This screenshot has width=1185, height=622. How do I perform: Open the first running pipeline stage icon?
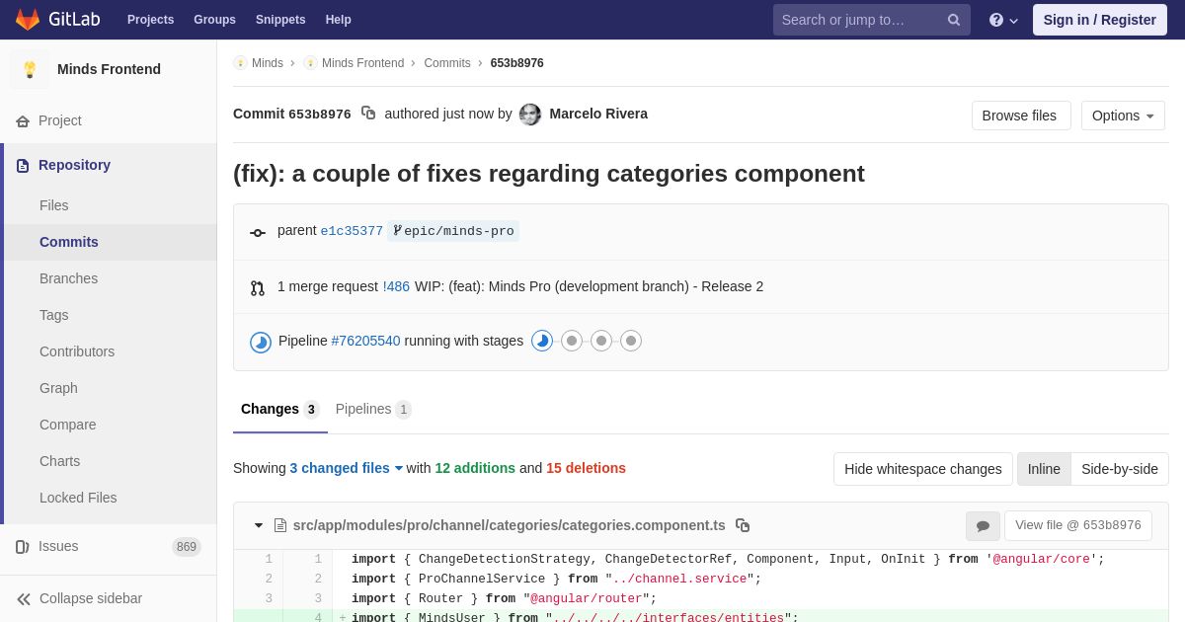[542, 341]
